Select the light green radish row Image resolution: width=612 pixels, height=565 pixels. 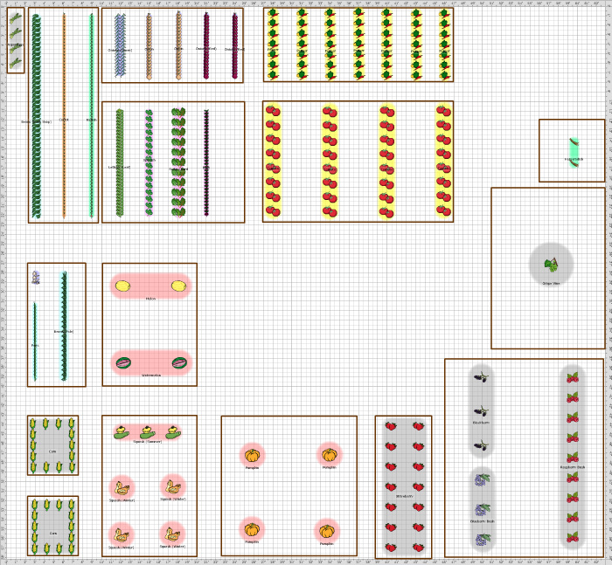[91, 115]
